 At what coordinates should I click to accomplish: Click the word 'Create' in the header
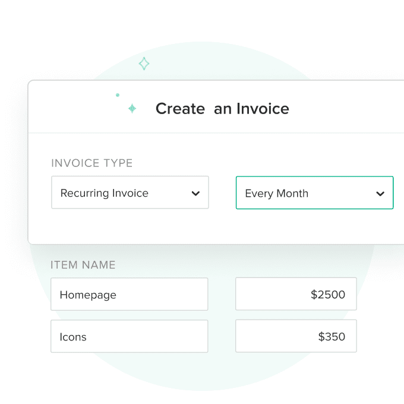click(x=180, y=109)
